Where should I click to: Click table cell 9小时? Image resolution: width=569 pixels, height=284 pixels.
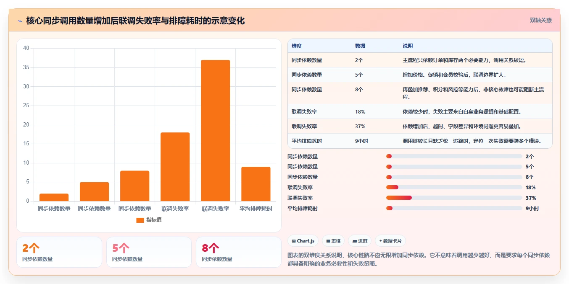tap(361, 141)
